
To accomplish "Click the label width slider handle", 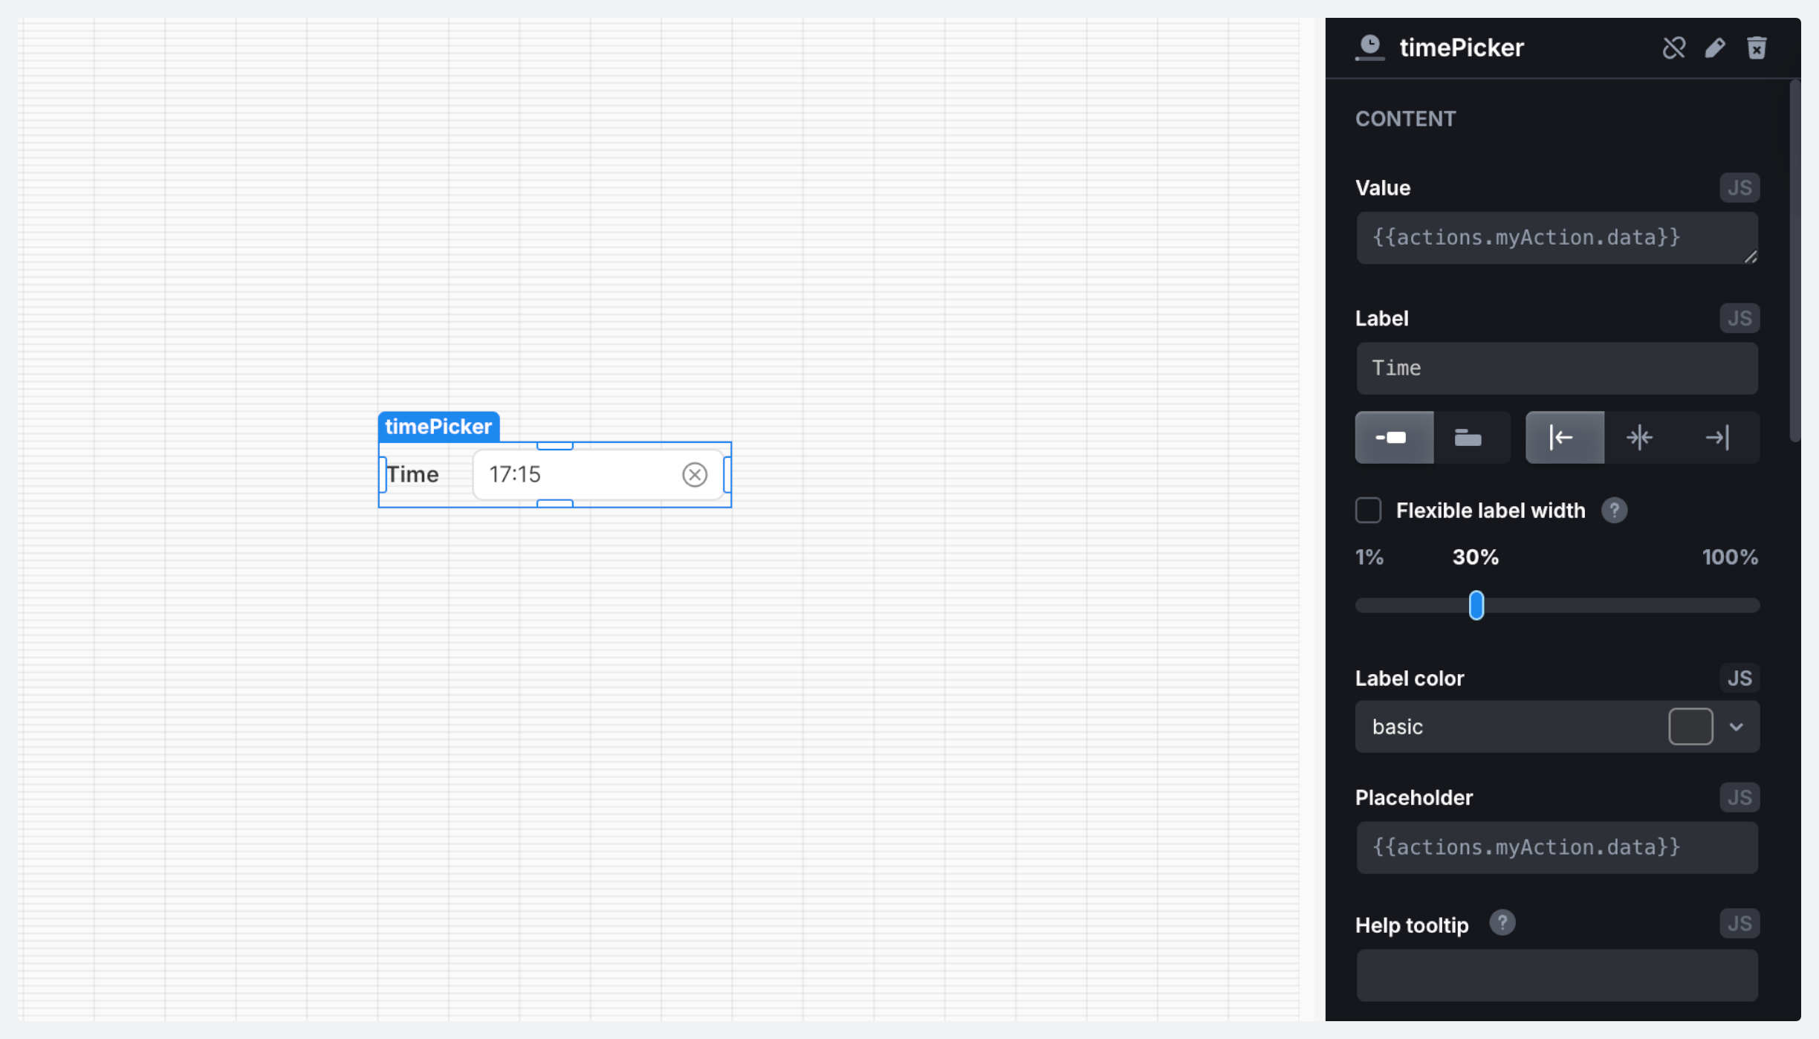I will coord(1476,605).
